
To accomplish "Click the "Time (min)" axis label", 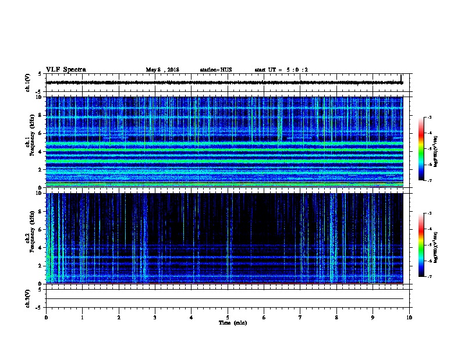I will (233, 323).
